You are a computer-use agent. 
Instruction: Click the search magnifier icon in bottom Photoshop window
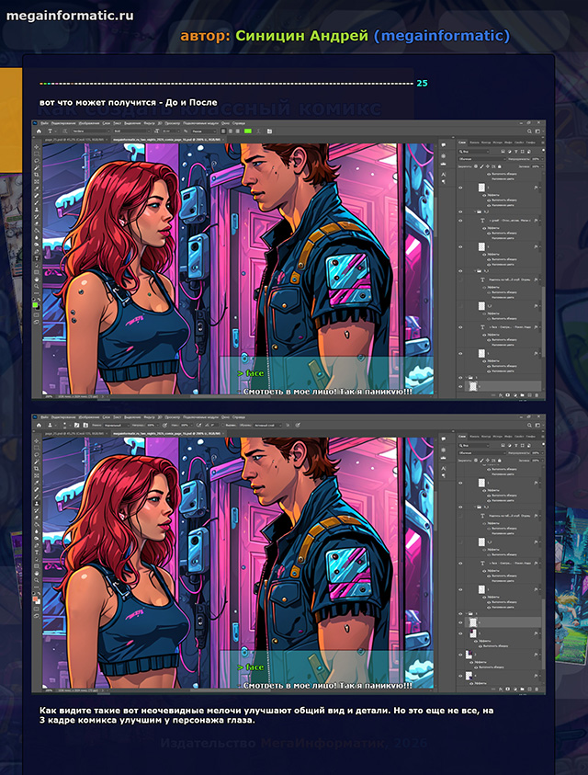tap(530, 425)
